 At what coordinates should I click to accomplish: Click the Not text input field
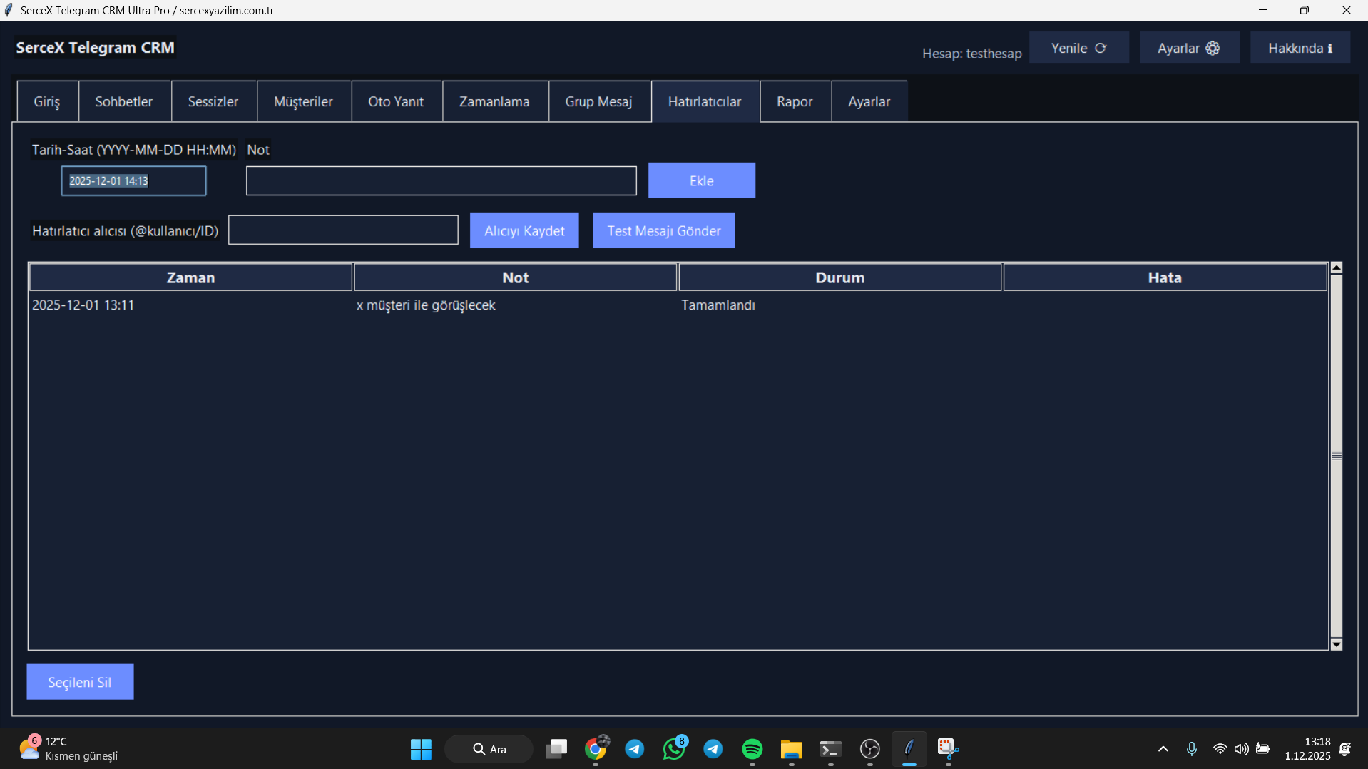441,181
